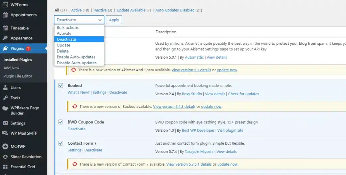
Task: Click the Tools wrench icon
Action: [5, 98]
